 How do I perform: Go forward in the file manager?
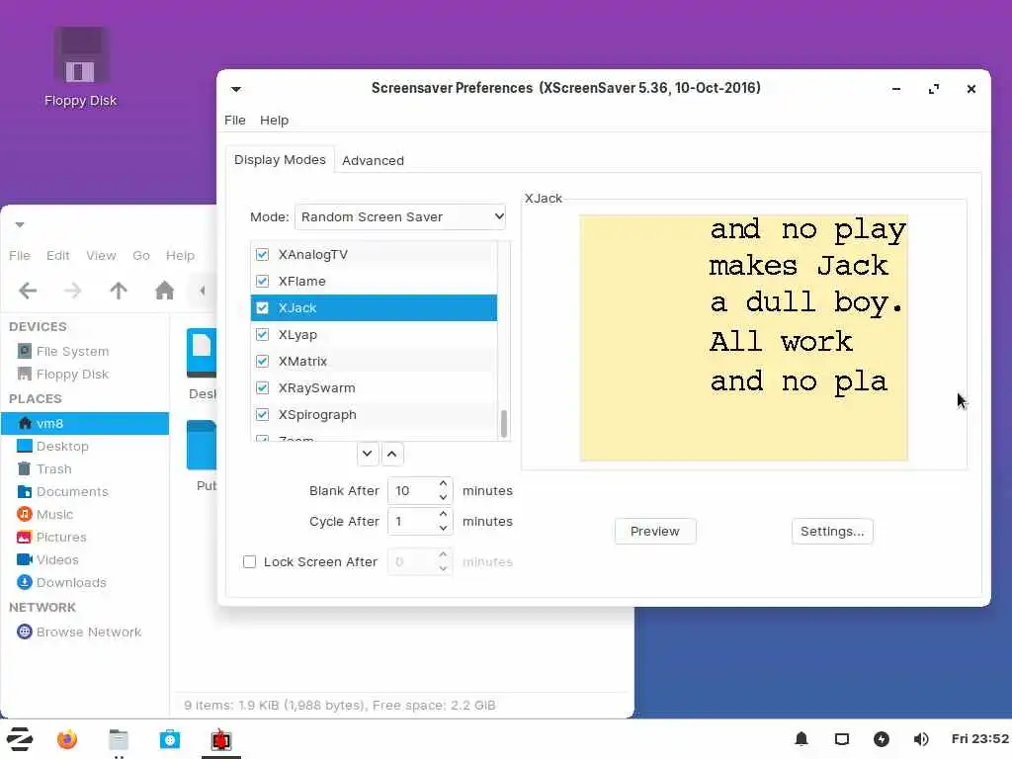tap(73, 291)
